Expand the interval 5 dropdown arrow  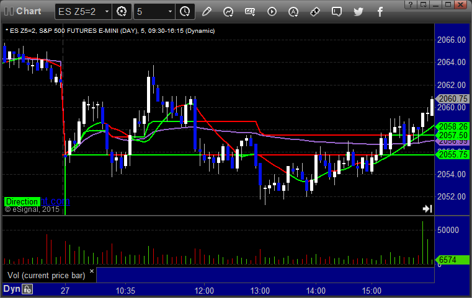click(x=170, y=12)
